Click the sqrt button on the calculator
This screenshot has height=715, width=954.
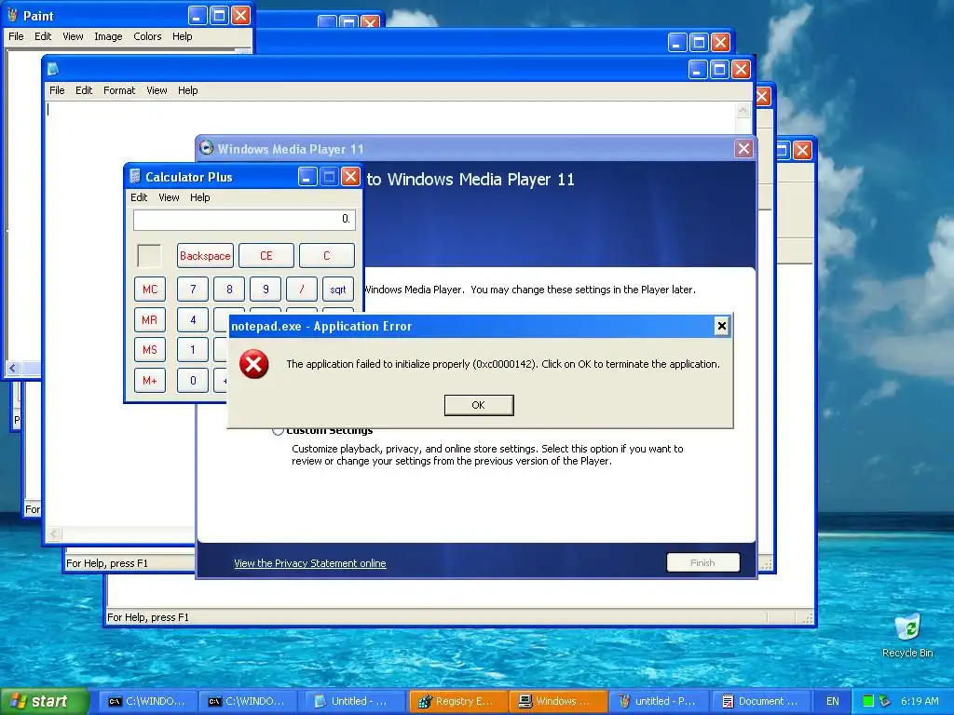338,290
